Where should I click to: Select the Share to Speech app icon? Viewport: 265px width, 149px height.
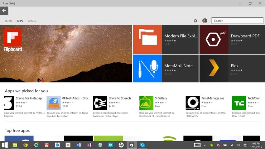100,103
